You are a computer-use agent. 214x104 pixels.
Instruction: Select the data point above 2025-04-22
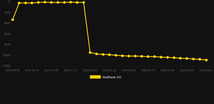[109, 55]
